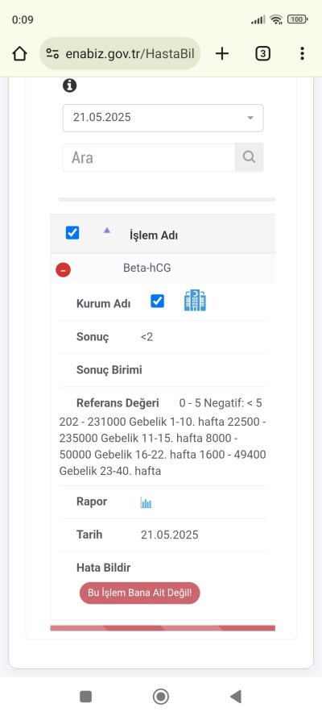Screen dimensions: 322x716
Task: Tap the browser home icon
Action: [19, 54]
